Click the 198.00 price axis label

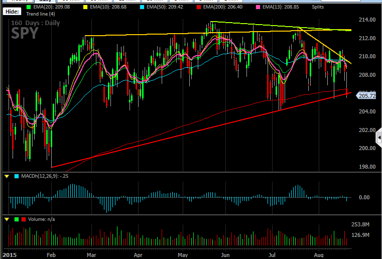pos(367,167)
